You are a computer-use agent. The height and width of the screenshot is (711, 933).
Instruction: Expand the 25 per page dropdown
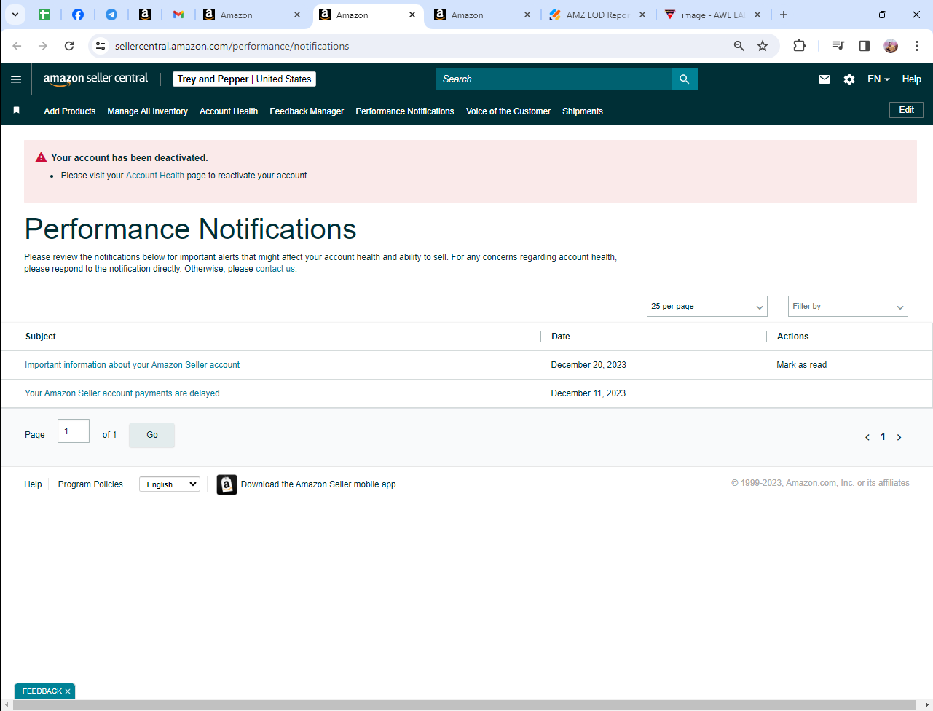tap(707, 307)
